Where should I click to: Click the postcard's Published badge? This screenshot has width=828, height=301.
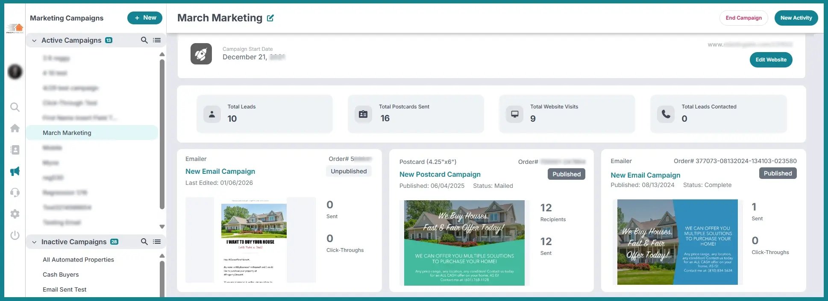click(x=567, y=174)
